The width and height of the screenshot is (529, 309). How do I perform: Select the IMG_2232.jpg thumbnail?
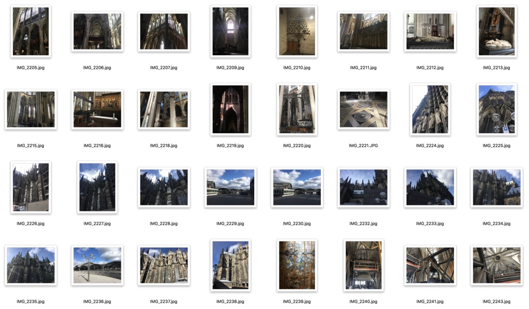point(364,187)
